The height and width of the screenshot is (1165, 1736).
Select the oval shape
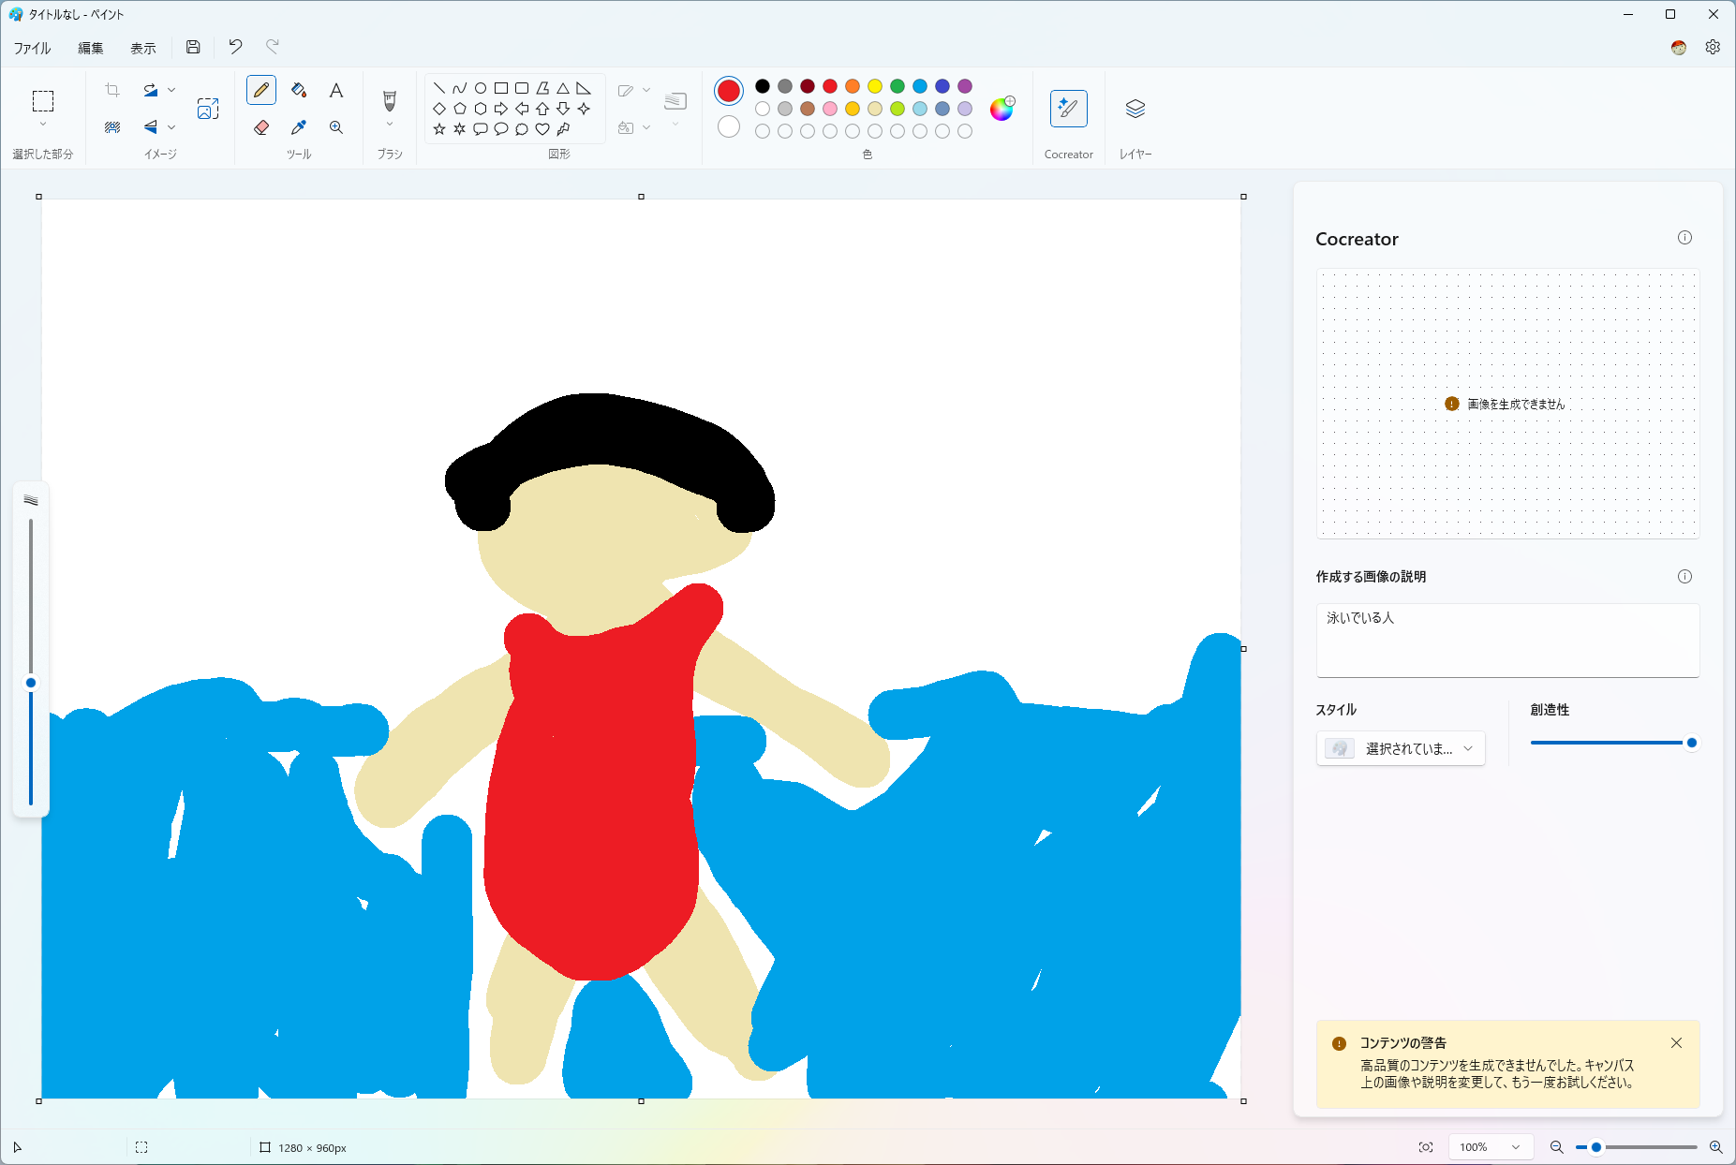point(481,88)
